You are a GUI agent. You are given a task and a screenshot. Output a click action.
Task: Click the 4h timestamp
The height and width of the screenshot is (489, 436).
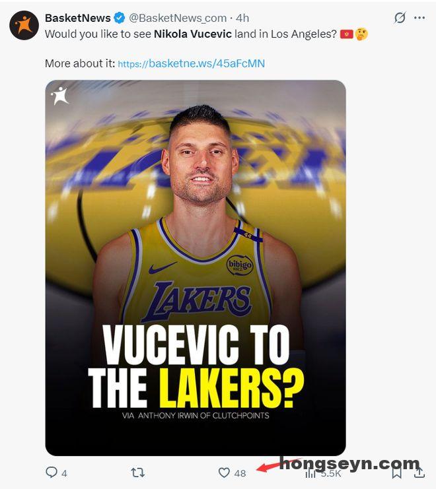[x=242, y=18]
